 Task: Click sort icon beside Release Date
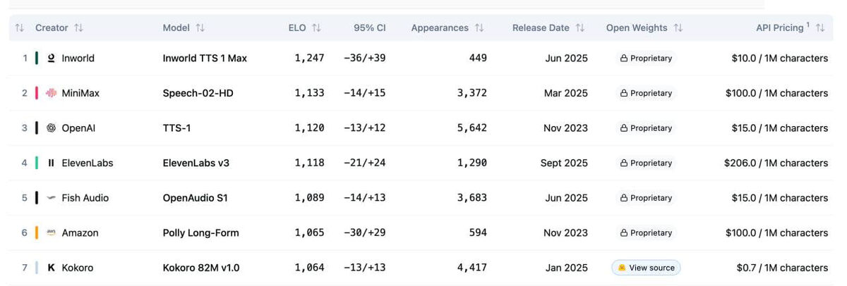[580, 28]
